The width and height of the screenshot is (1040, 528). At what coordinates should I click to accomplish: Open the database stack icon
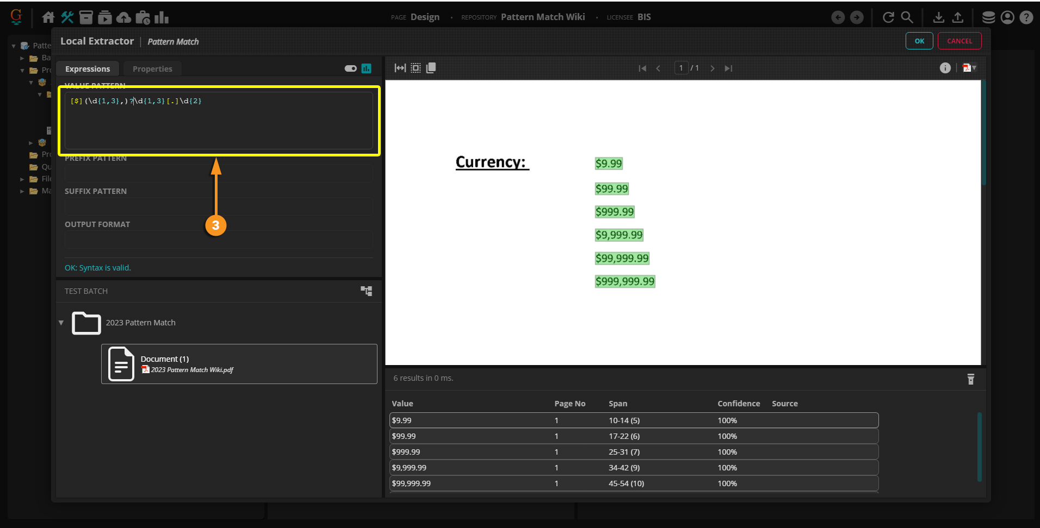[x=989, y=17]
